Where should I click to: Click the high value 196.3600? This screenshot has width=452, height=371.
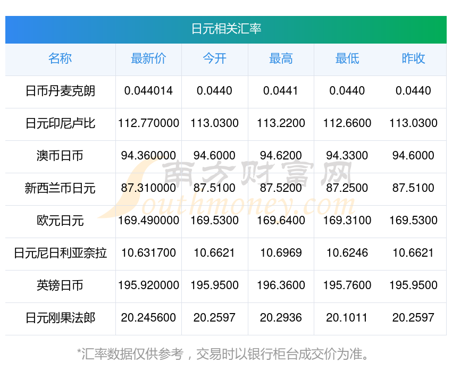281,285
